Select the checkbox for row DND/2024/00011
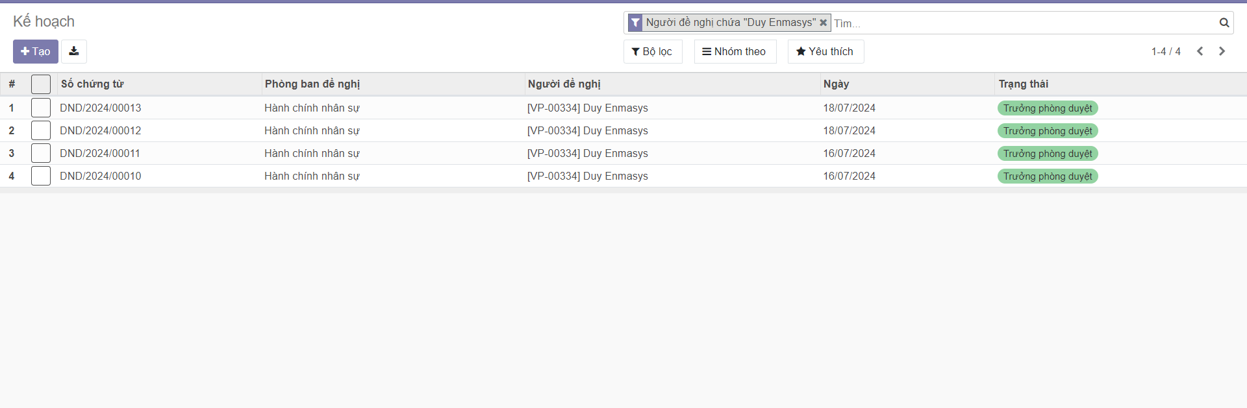Viewport: 1247px width, 408px height. click(x=41, y=153)
